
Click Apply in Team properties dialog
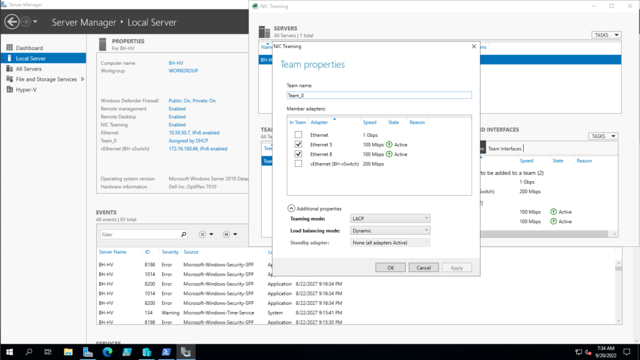coord(456,267)
